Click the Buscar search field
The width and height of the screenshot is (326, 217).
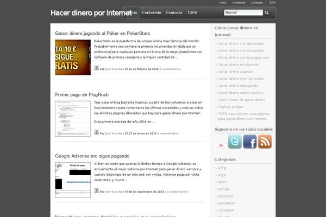coord(243,12)
